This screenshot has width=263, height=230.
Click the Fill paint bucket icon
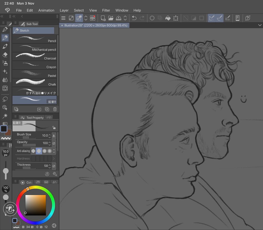coord(168,18)
